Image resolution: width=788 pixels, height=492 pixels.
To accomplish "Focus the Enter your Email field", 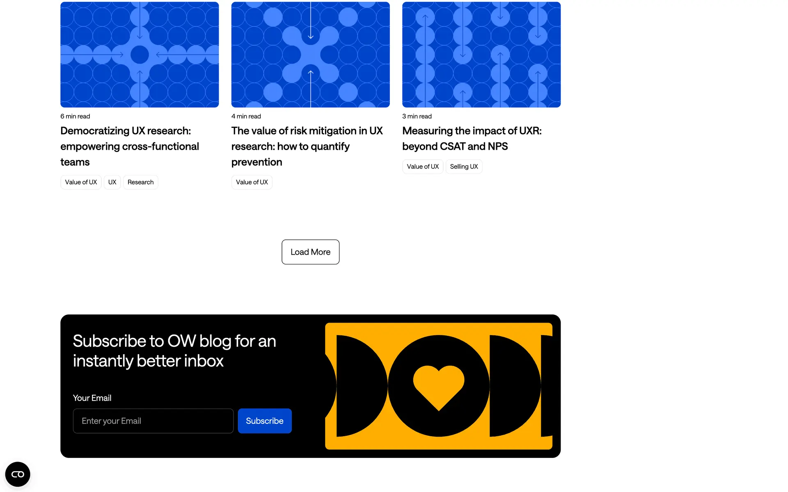I will [153, 421].
